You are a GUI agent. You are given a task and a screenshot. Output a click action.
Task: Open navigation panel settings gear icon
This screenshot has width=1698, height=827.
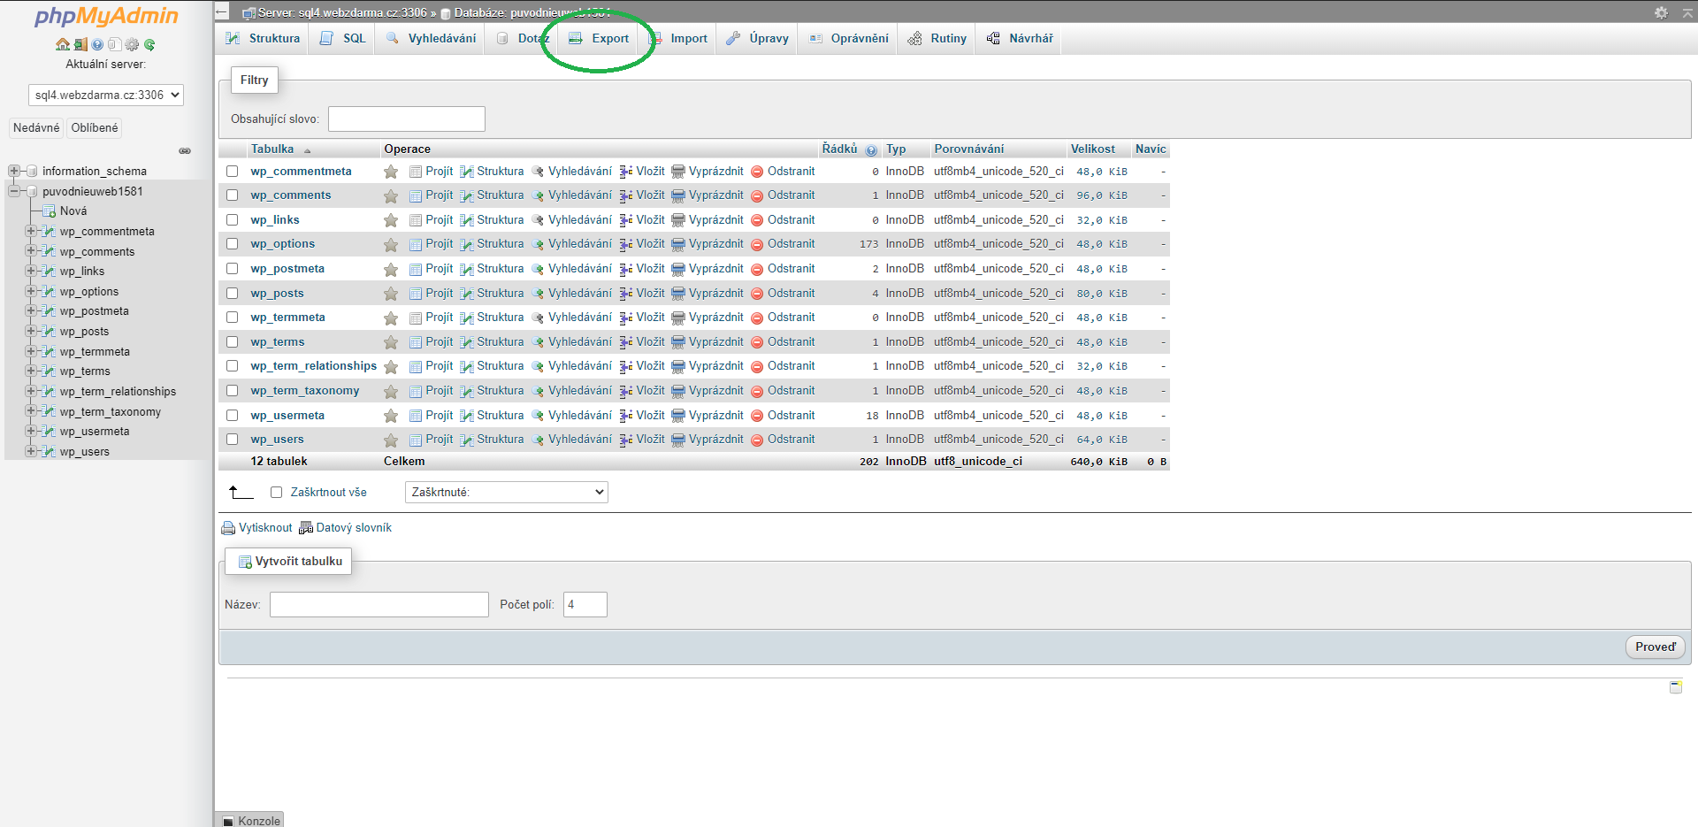point(132,44)
